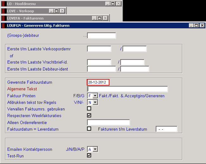Click the LOUFGN window title bar icon

tap(3, 25)
